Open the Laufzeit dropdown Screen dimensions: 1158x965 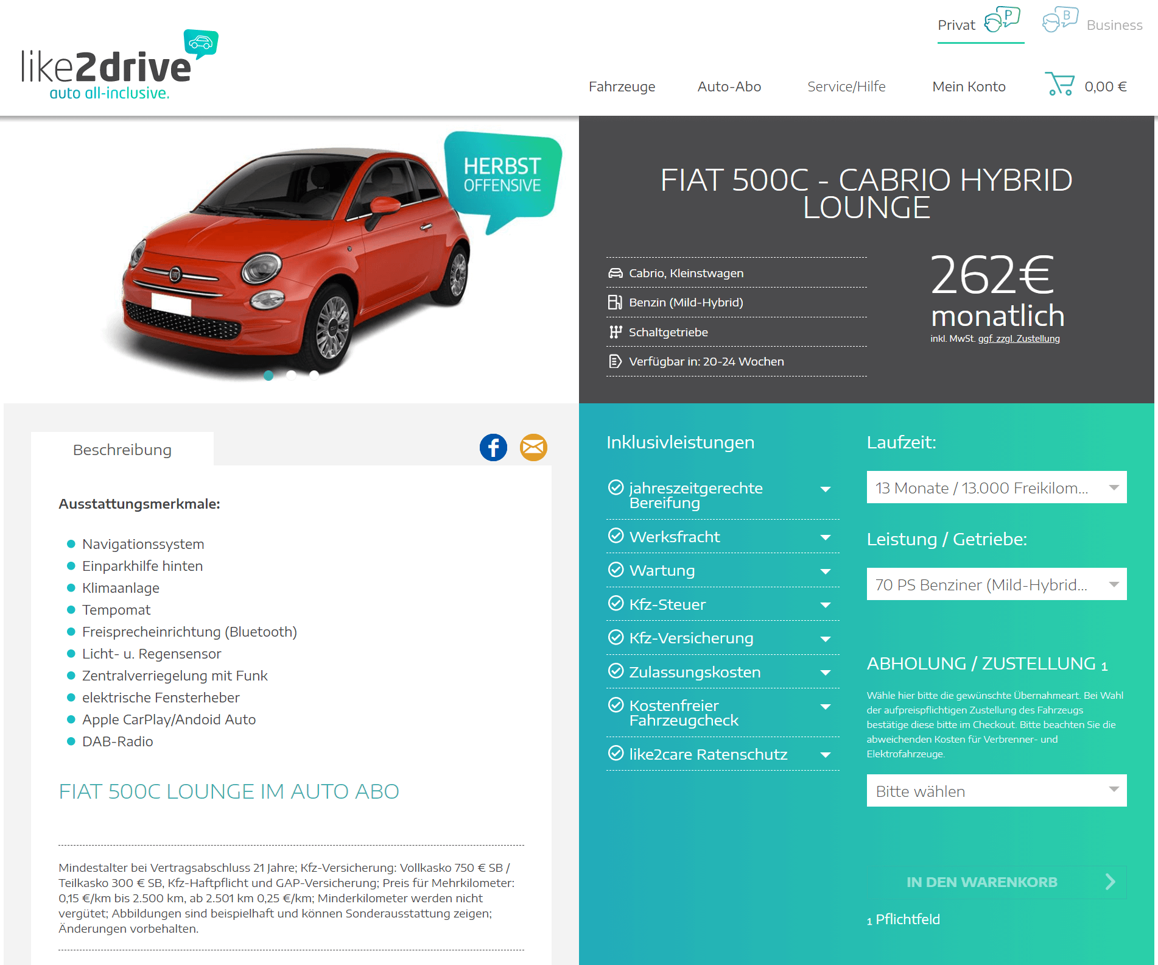pos(997,487)
